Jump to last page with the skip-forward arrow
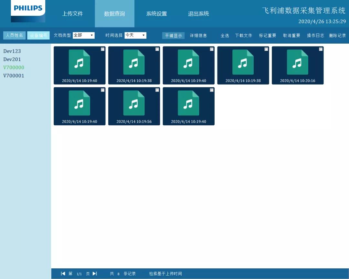This screenshot has height=279, width=349. (95, 274)
